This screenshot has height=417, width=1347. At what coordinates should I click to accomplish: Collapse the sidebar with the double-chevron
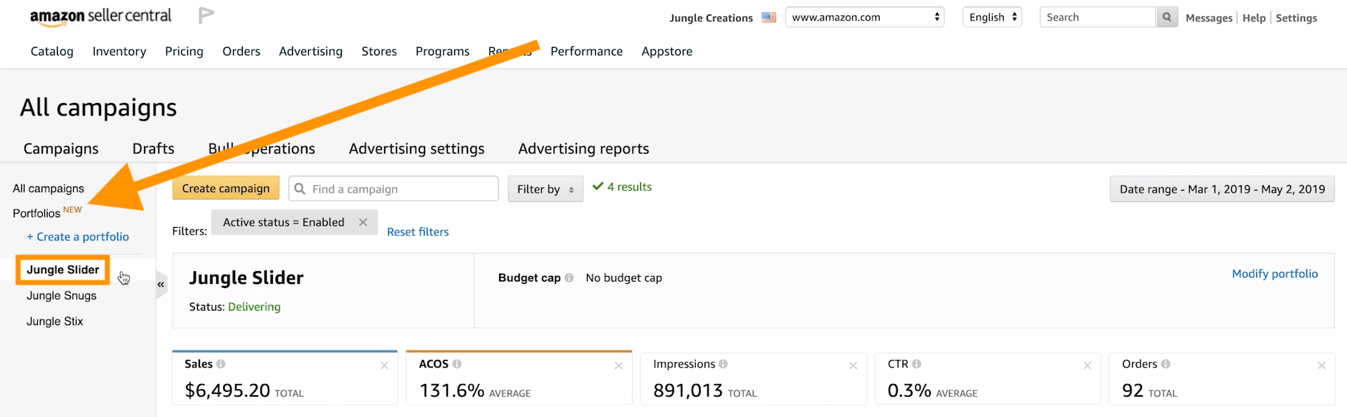pos(161,285)
